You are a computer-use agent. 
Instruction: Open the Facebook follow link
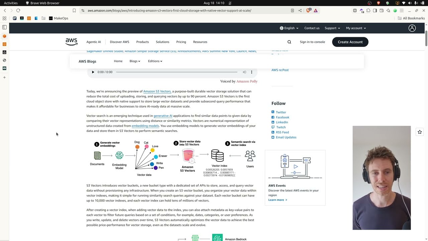point(283,117)
